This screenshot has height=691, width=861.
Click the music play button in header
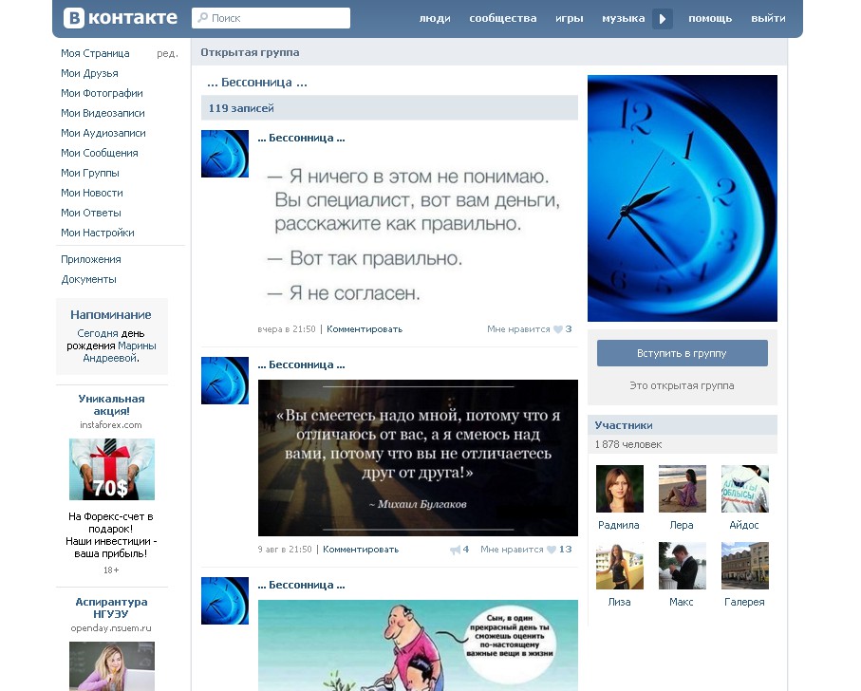tap(663, 19)
